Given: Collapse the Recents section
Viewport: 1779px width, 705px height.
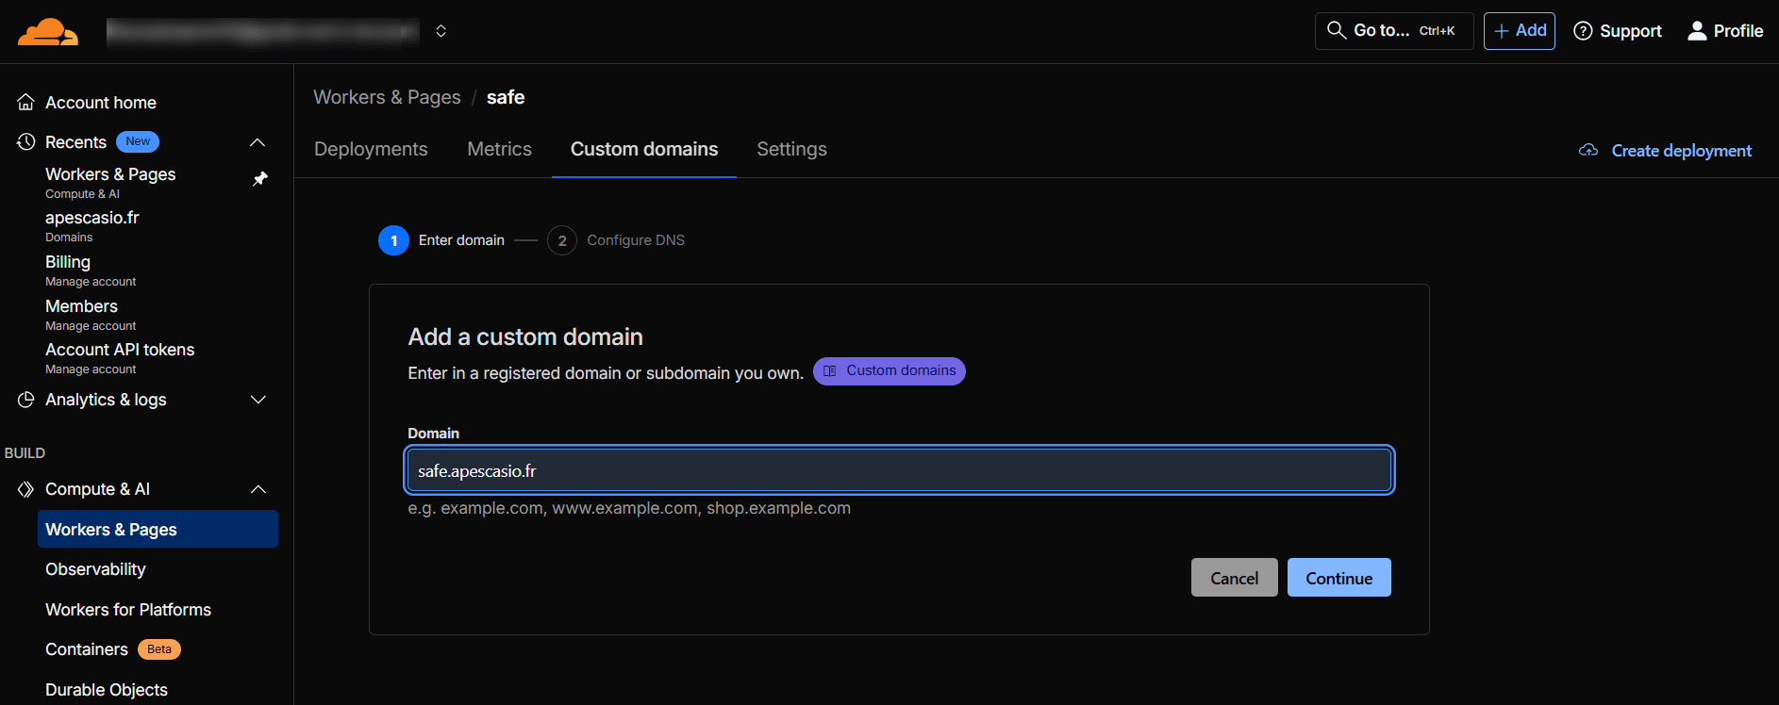Looking at the screenshot, I should (x=258, y=142).
